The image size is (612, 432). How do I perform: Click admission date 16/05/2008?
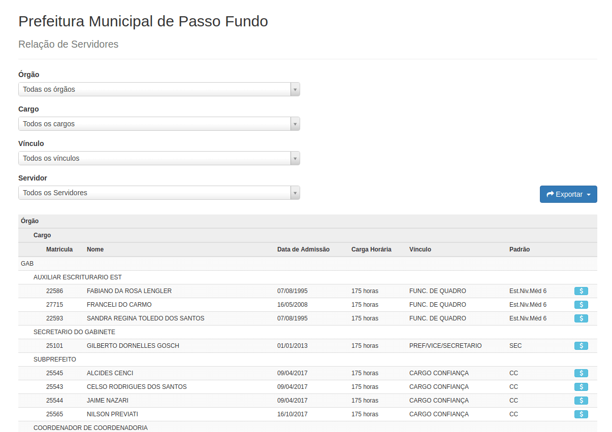pos(293,305)
